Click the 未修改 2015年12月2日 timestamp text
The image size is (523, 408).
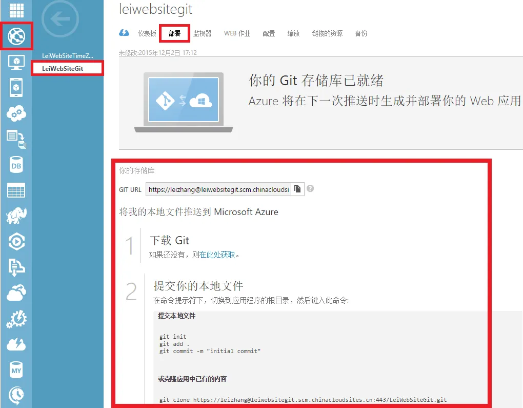tap(158, 53)
